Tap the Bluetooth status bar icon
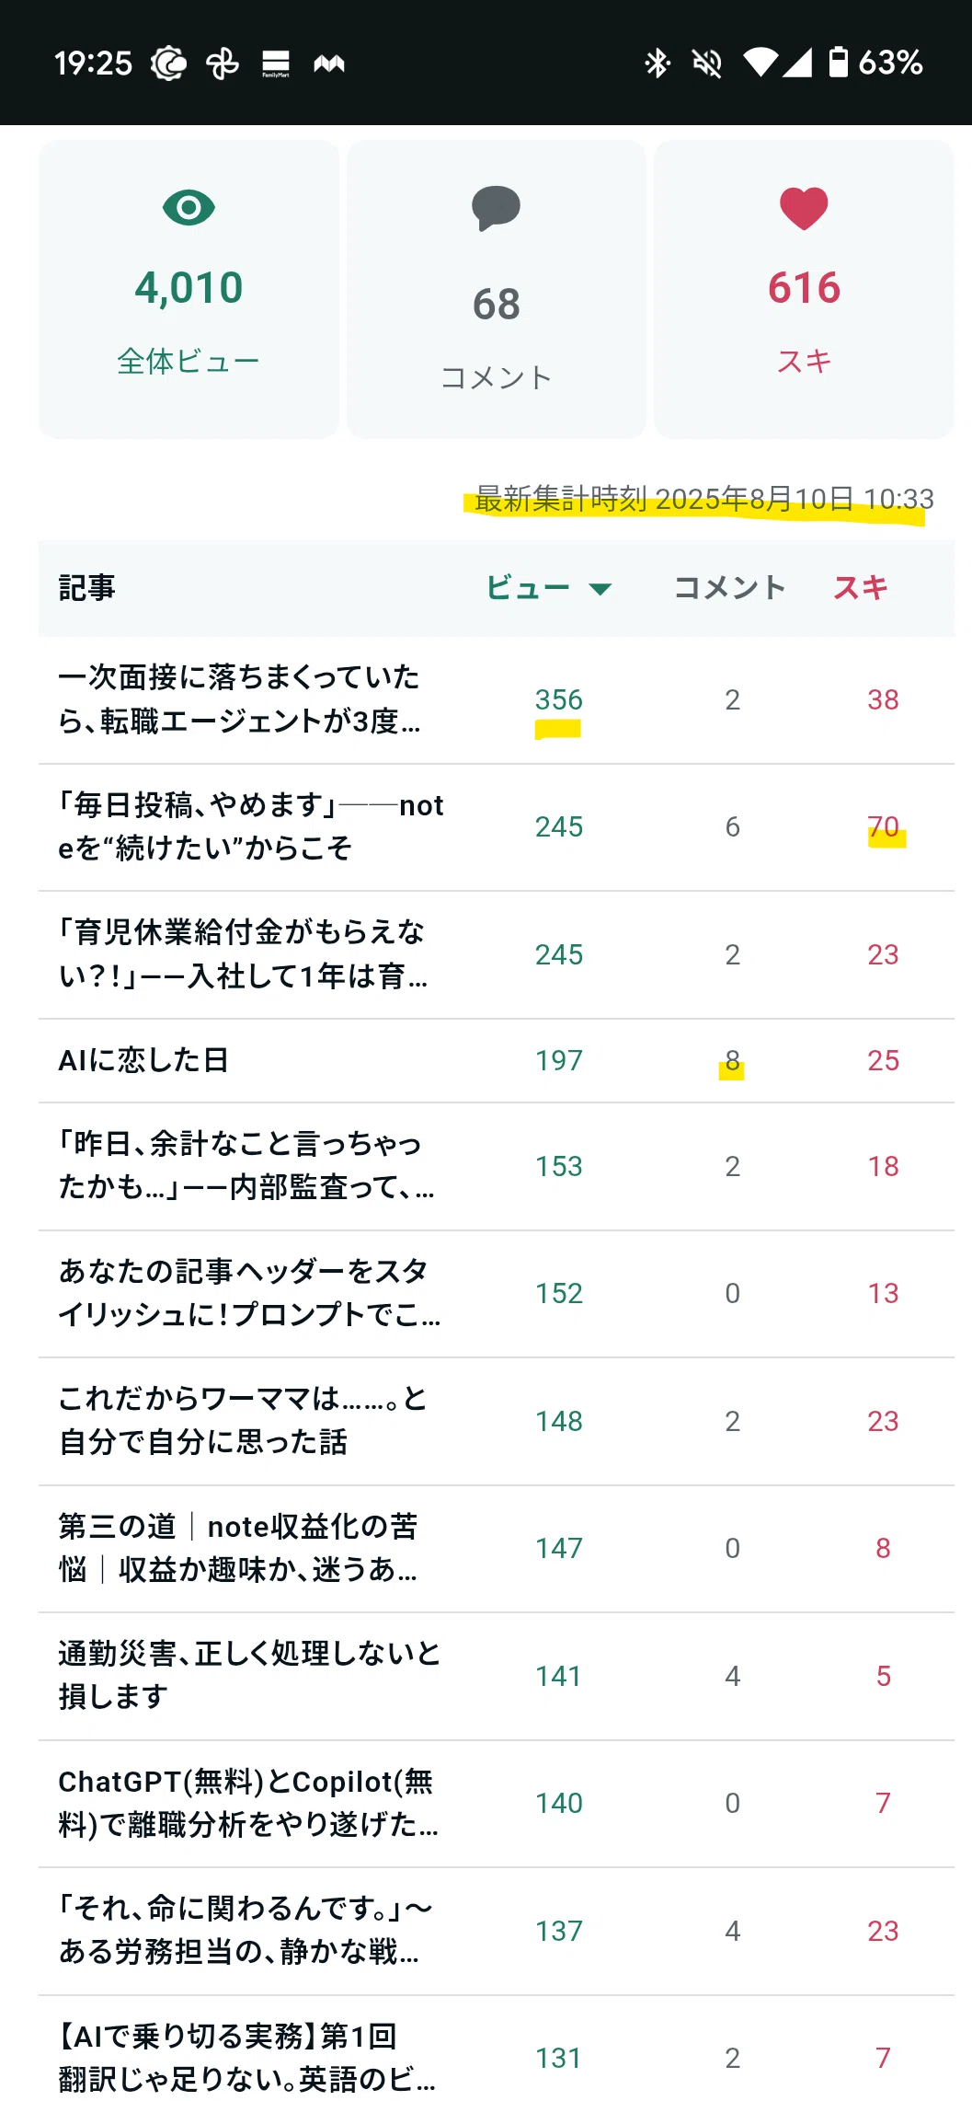Screen dimensions: 972x2101 (657, 63)
